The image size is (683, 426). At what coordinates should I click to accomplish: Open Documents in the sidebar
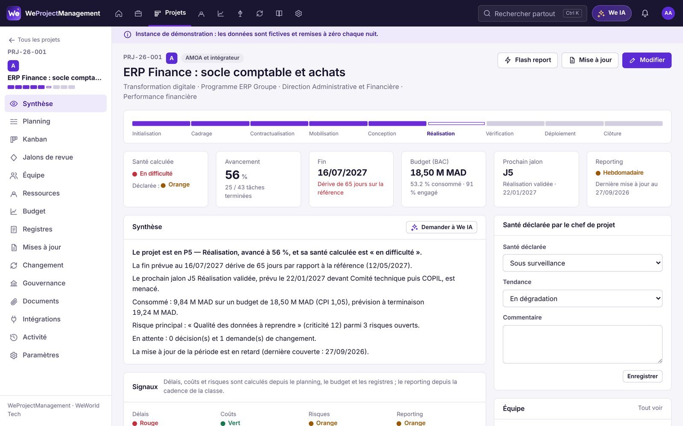[x=55, y=301]
